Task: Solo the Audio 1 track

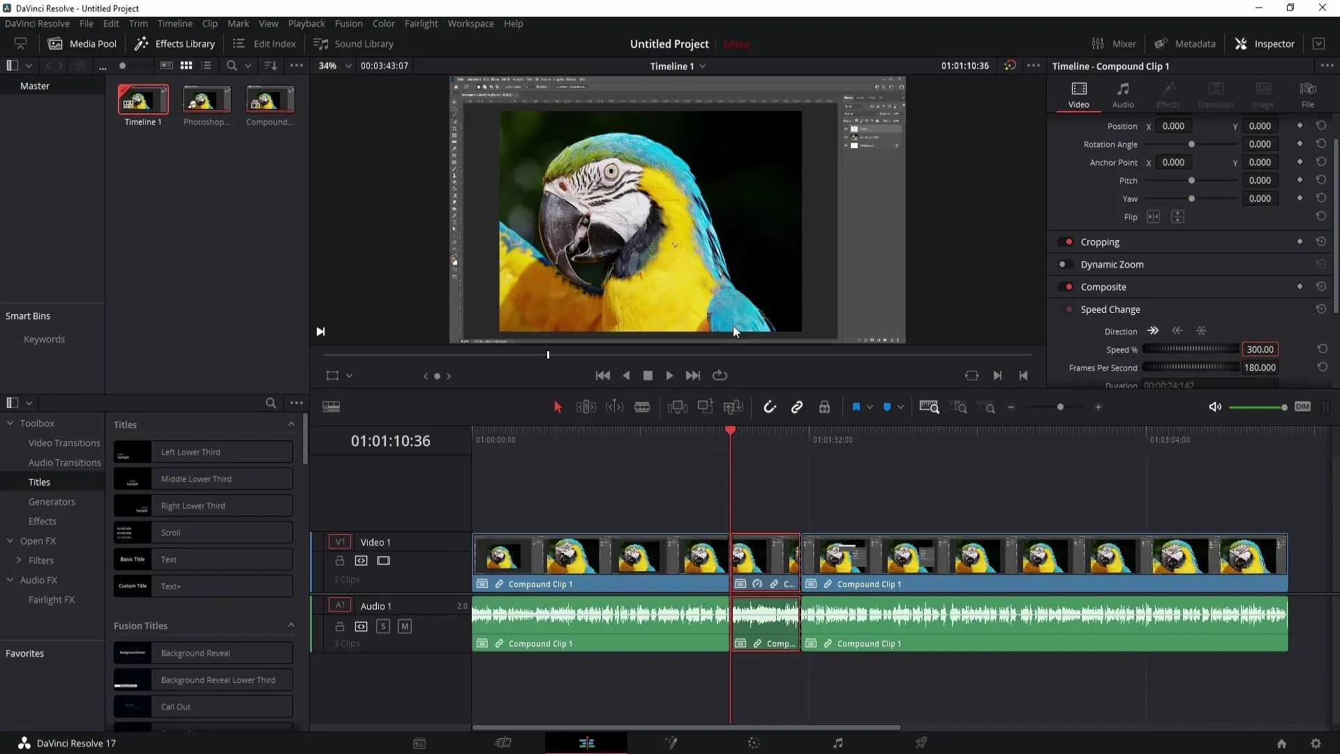Action: pos(383,626)
